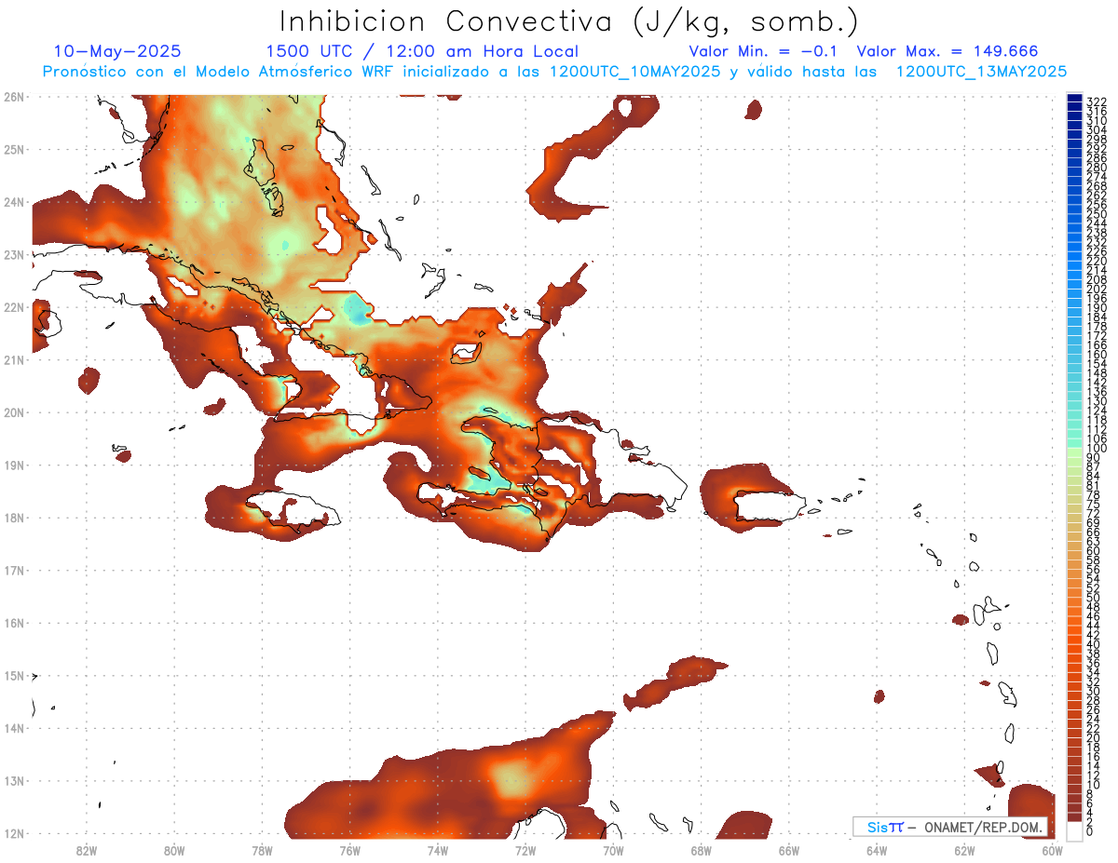Click the 70W longitude label
This screenshot has width=1118, height=863.
(x=613, y=850)
